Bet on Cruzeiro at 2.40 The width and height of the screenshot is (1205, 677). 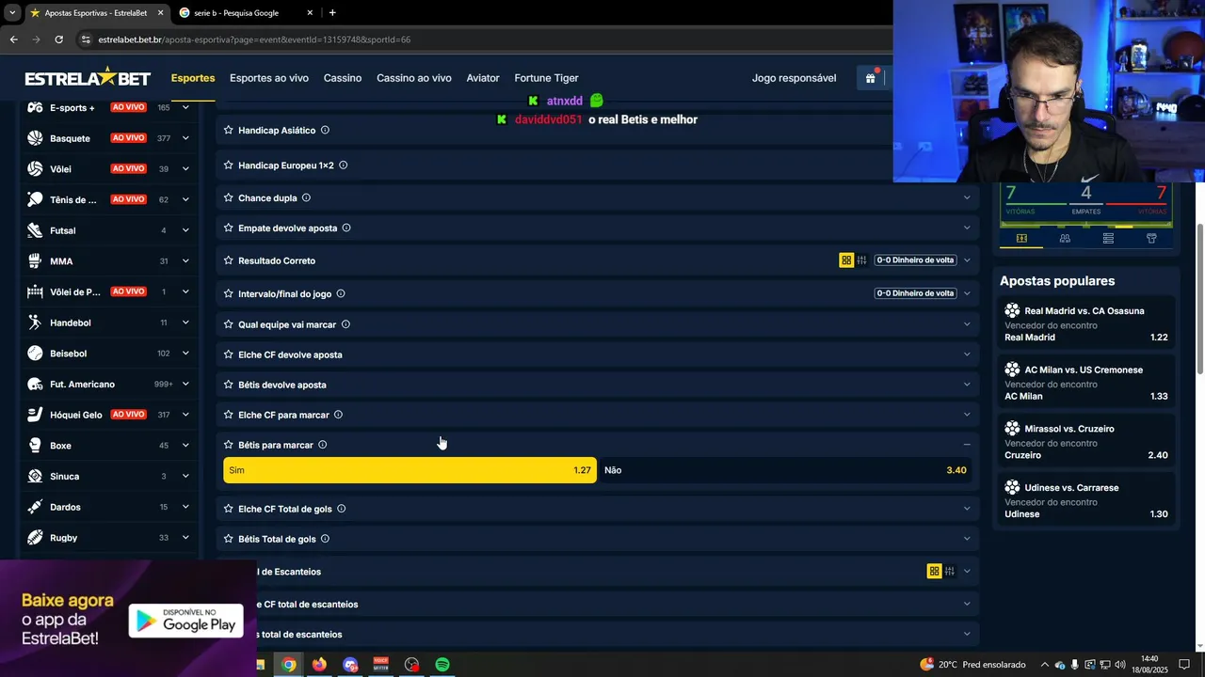(x=1086, y=442)
